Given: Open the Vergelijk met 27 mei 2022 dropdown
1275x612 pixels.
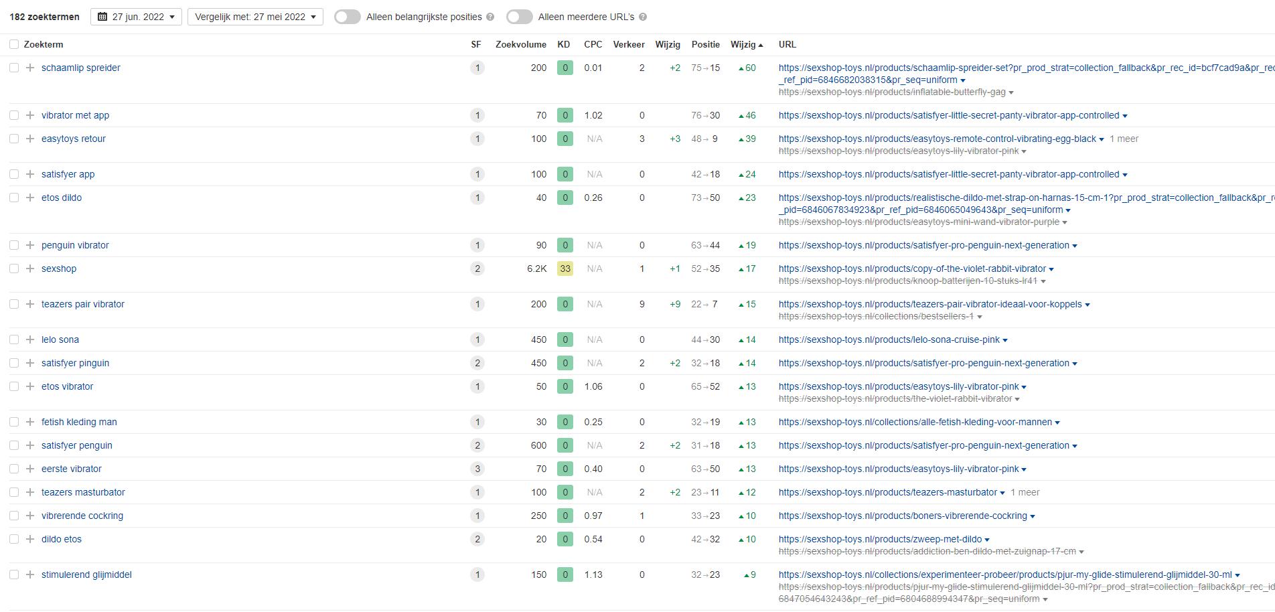Looking at the screenshot, I should tap(255, 17).
